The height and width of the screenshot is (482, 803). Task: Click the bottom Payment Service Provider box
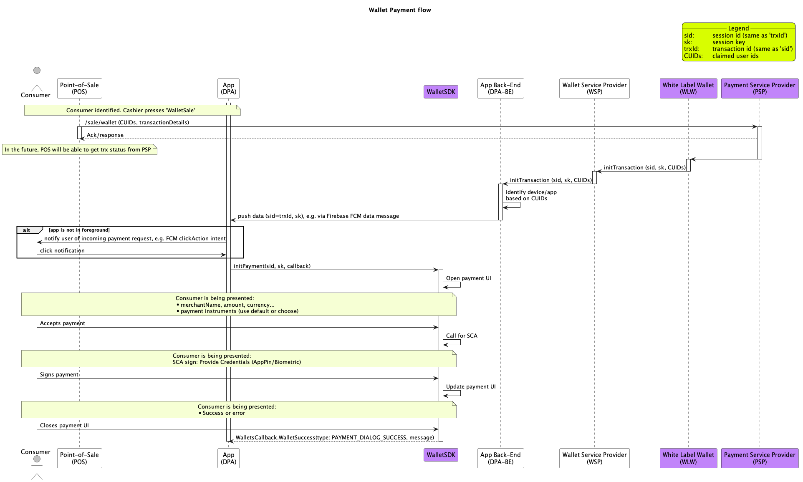760,458
